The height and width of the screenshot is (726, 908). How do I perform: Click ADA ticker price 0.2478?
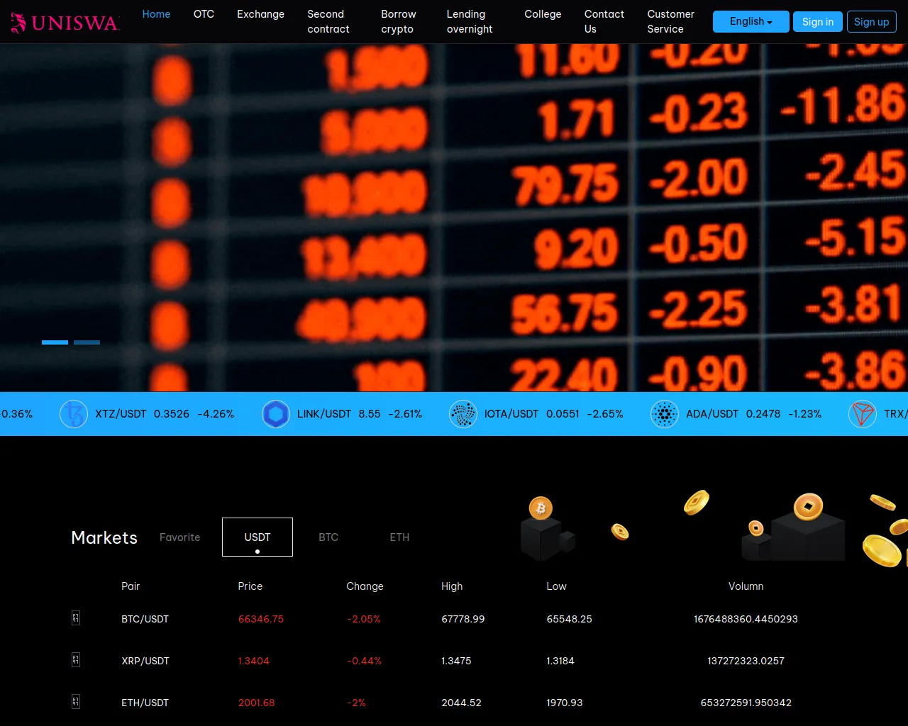click(x=763, y=414)
